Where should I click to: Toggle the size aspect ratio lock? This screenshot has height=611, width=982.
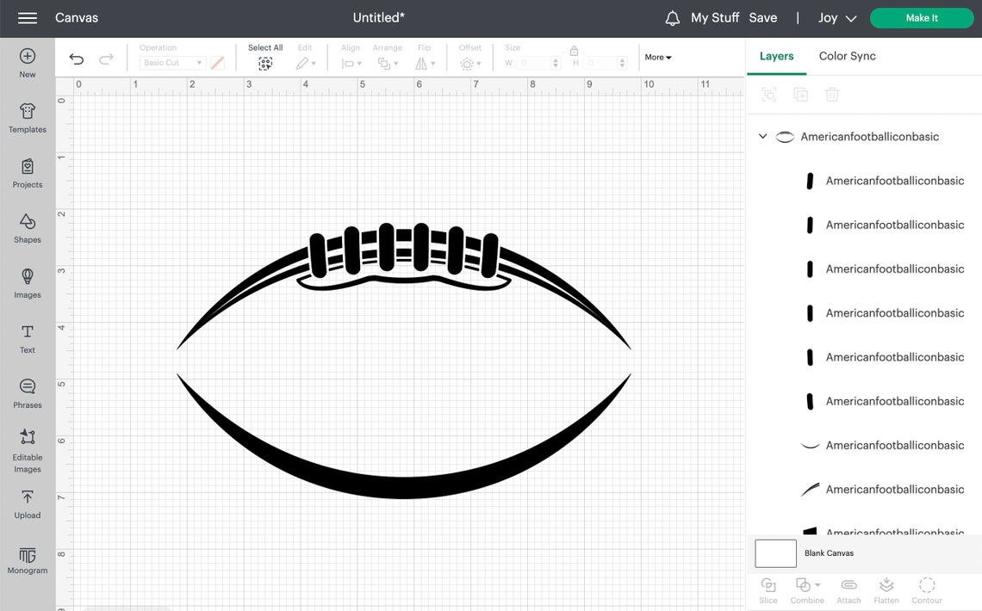click(x=575, y=52)
